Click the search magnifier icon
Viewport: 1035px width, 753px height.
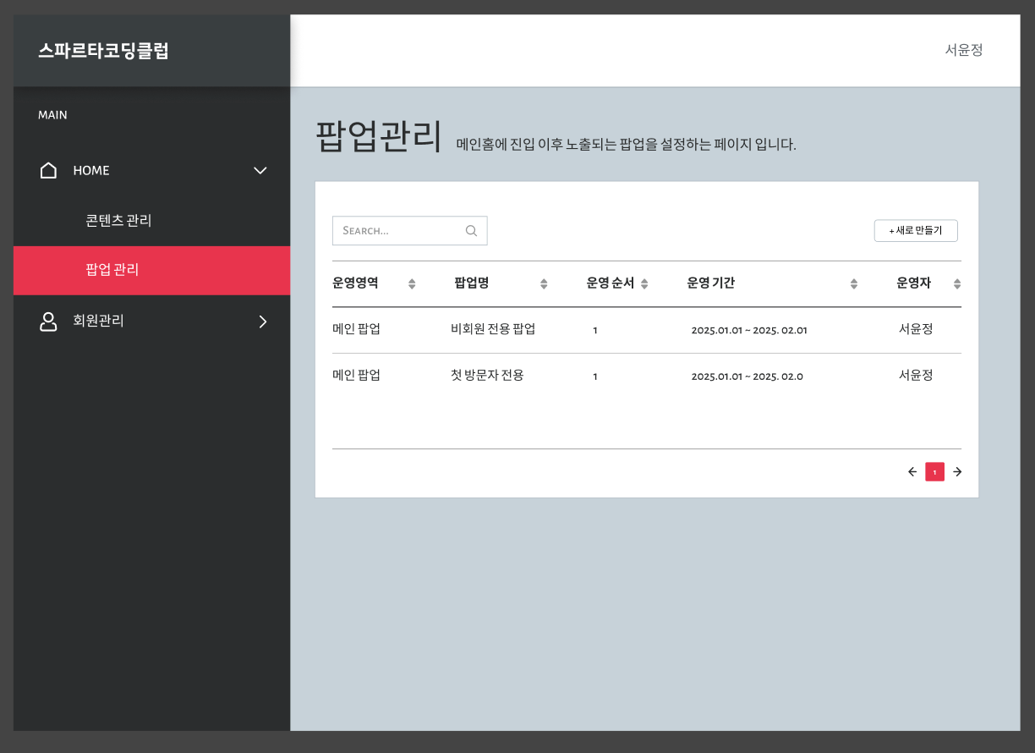pyautogui.click(x=472, y=230)
